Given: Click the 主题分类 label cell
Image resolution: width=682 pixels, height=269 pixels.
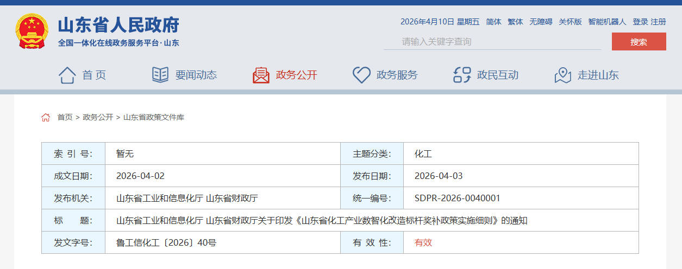Looking at the screenshot, I should pos(372,154).
